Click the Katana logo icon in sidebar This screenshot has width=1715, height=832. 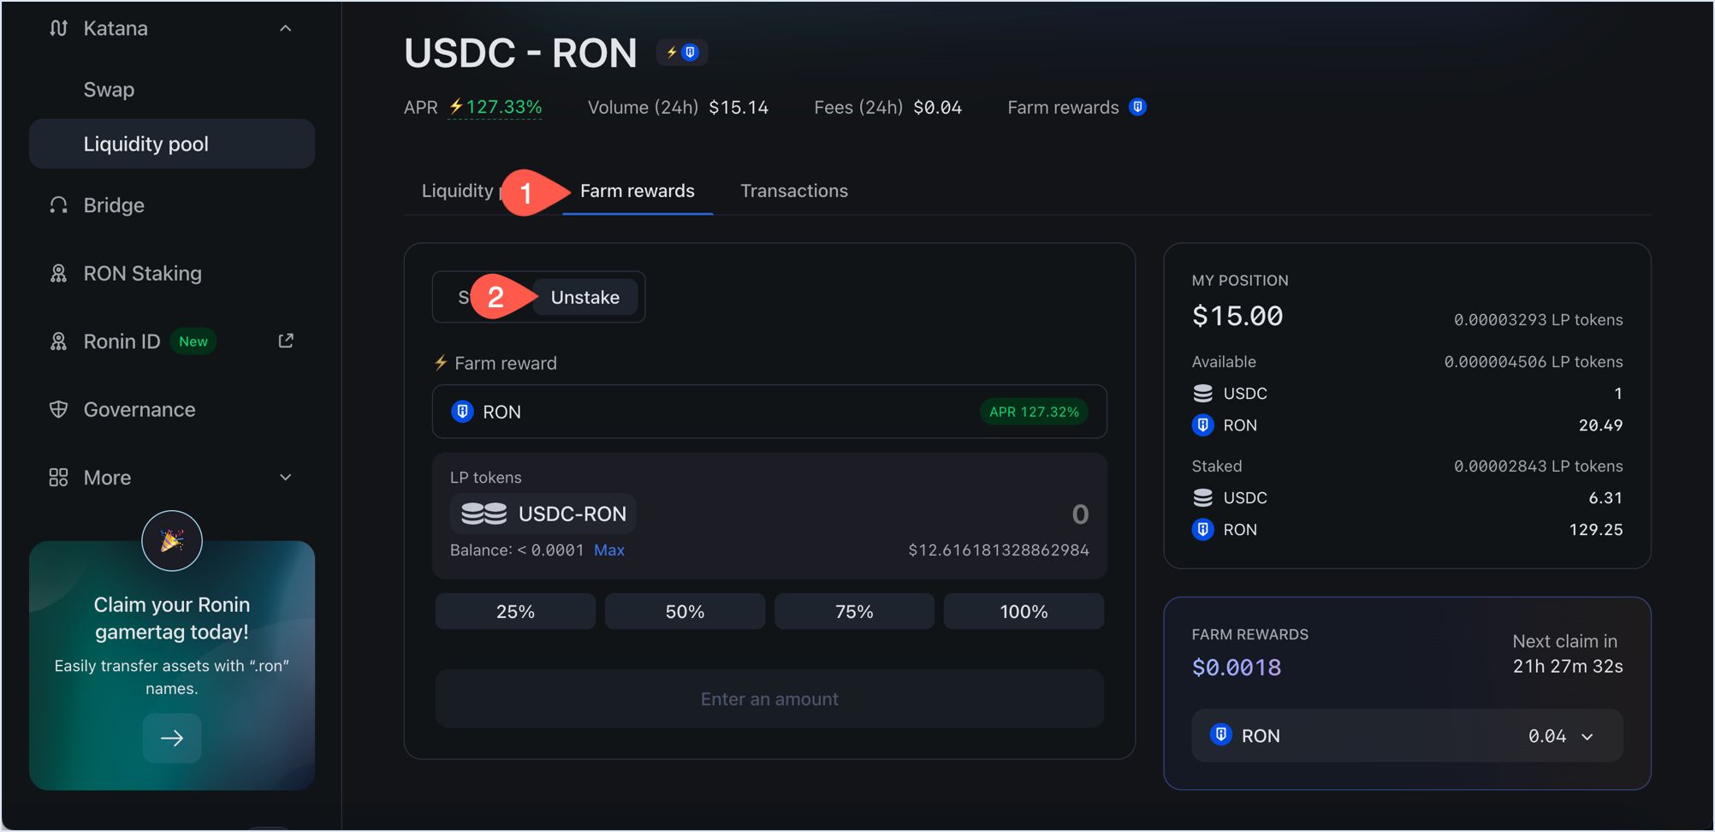tap(58, 28)
